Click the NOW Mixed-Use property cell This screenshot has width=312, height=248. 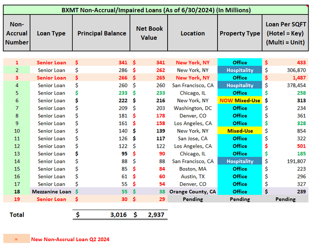pos(240,100)
